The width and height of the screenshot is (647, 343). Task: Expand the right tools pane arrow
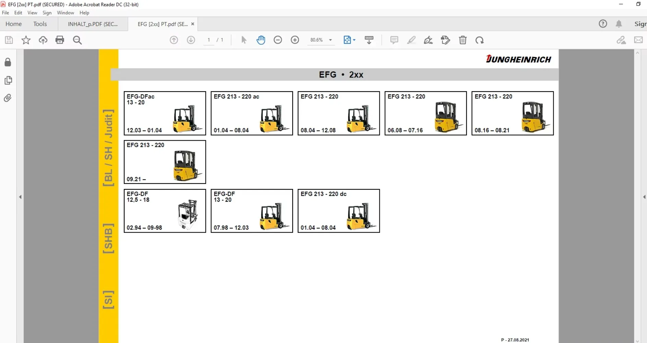coord(644,197)
